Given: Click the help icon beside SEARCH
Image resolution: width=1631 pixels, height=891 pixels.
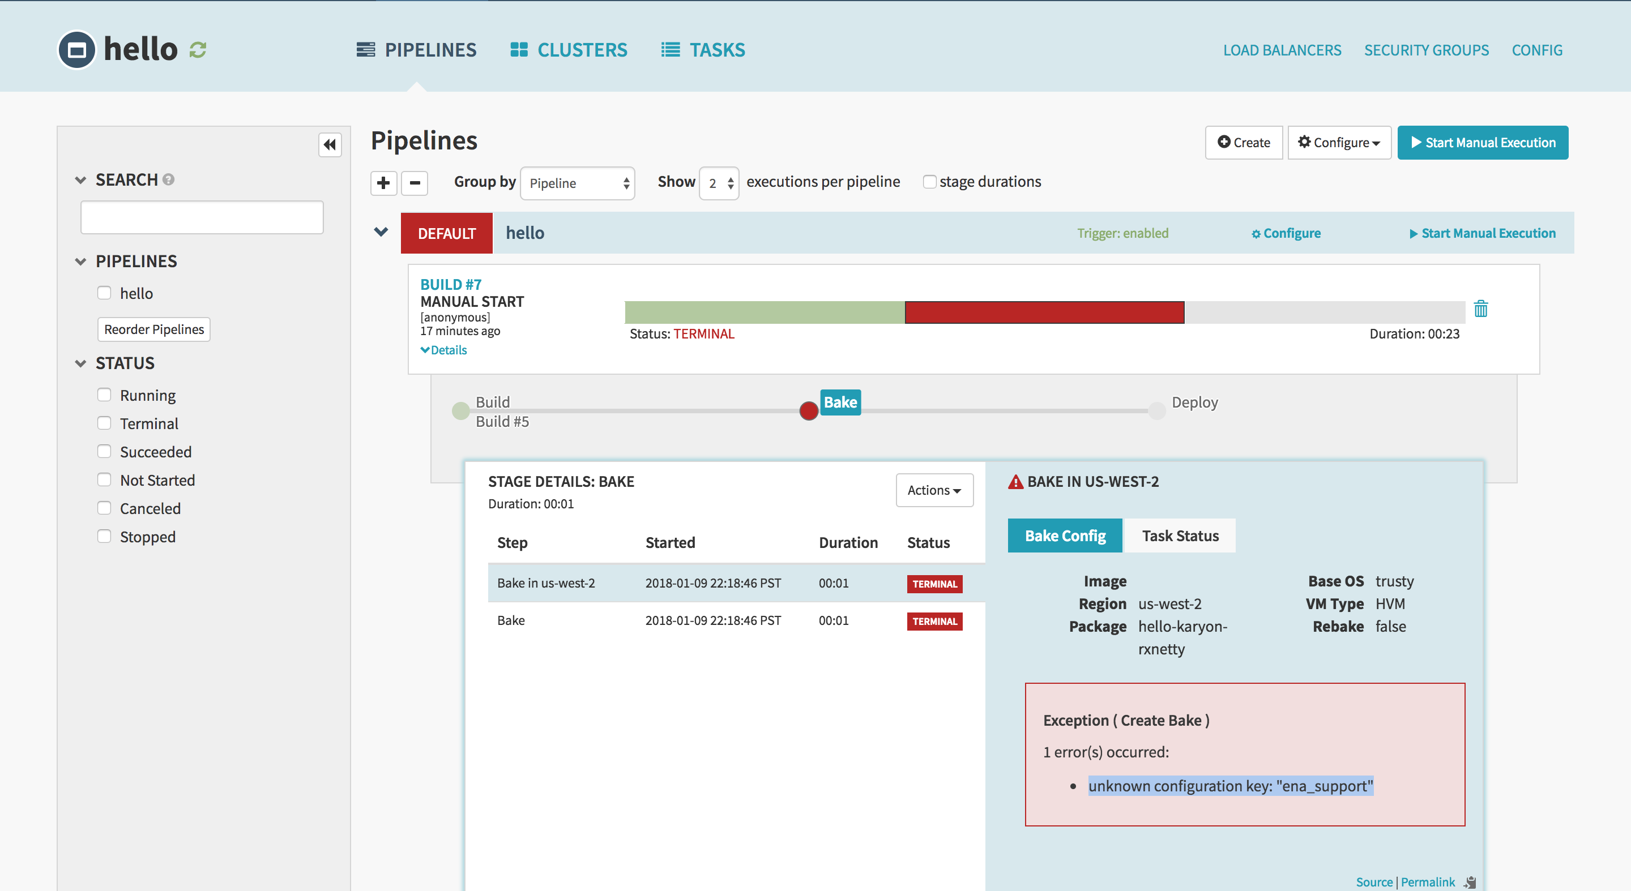Looking at the screenshot, I should [168, 179].
